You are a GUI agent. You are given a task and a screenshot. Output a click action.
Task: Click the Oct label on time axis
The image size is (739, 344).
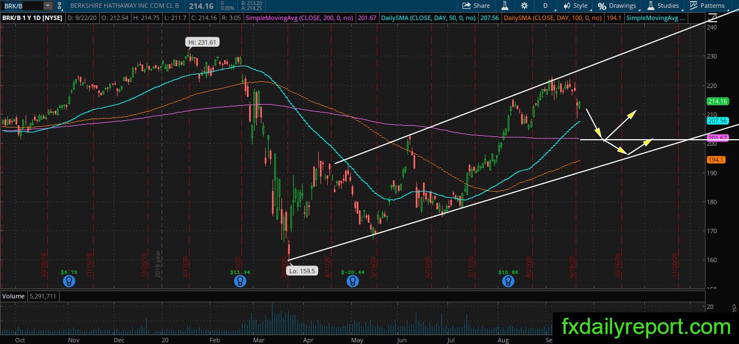20,340
